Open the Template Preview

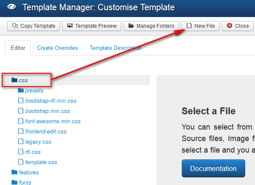pos(92,26)
